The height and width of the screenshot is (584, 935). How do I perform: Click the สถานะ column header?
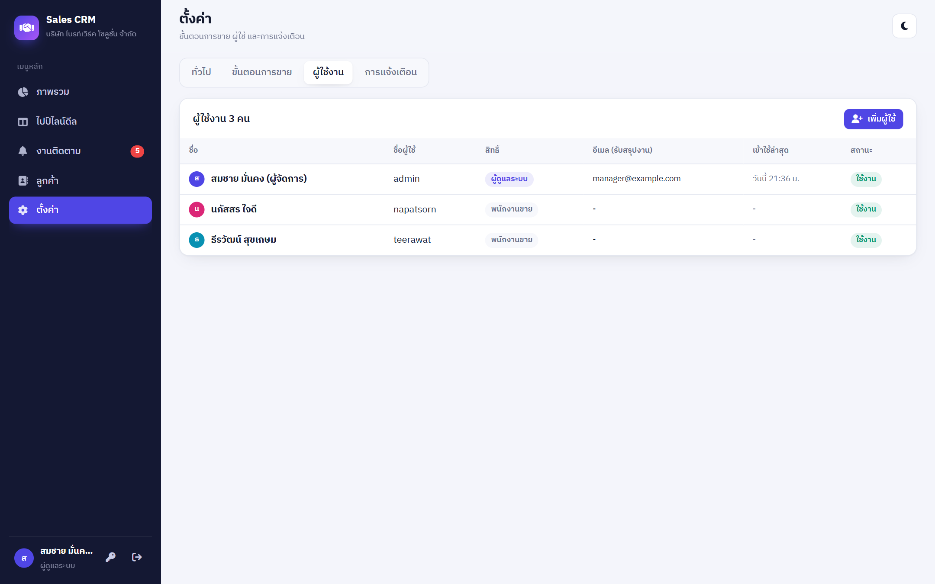pos(861,150)
